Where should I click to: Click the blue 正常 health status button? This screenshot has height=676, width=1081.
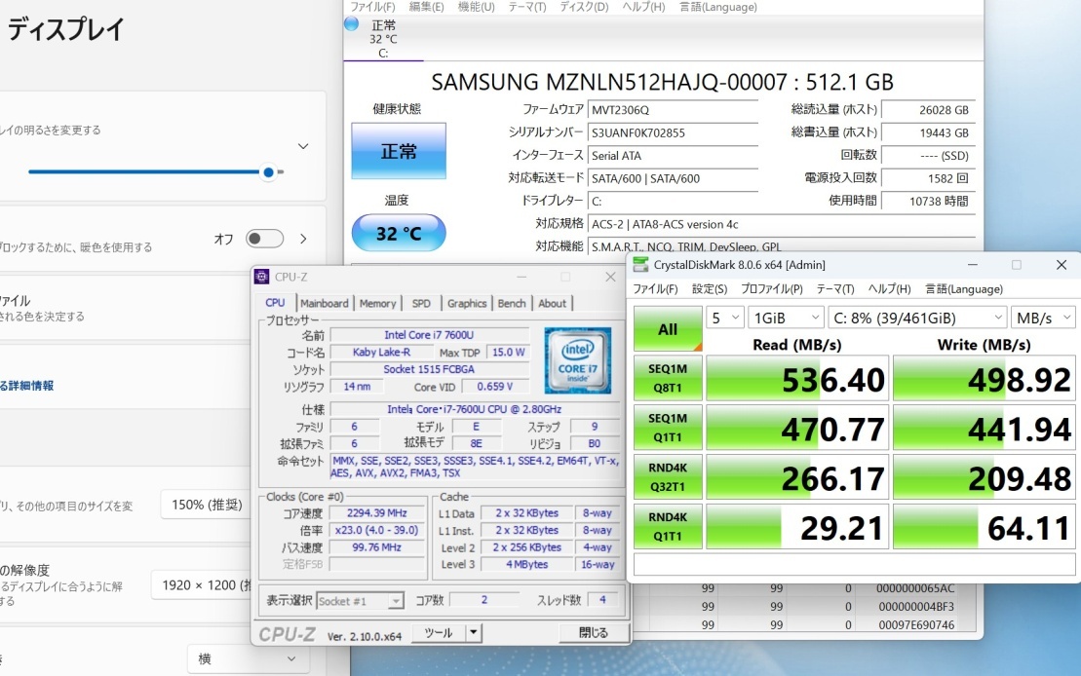coord(399,151)
